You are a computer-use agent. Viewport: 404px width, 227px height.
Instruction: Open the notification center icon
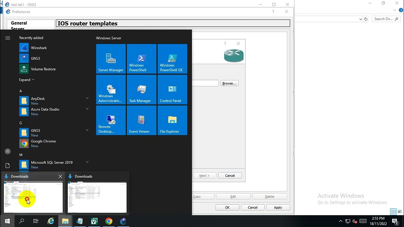coord(395,221)
